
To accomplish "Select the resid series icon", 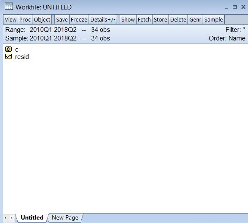I will point(8,56).
